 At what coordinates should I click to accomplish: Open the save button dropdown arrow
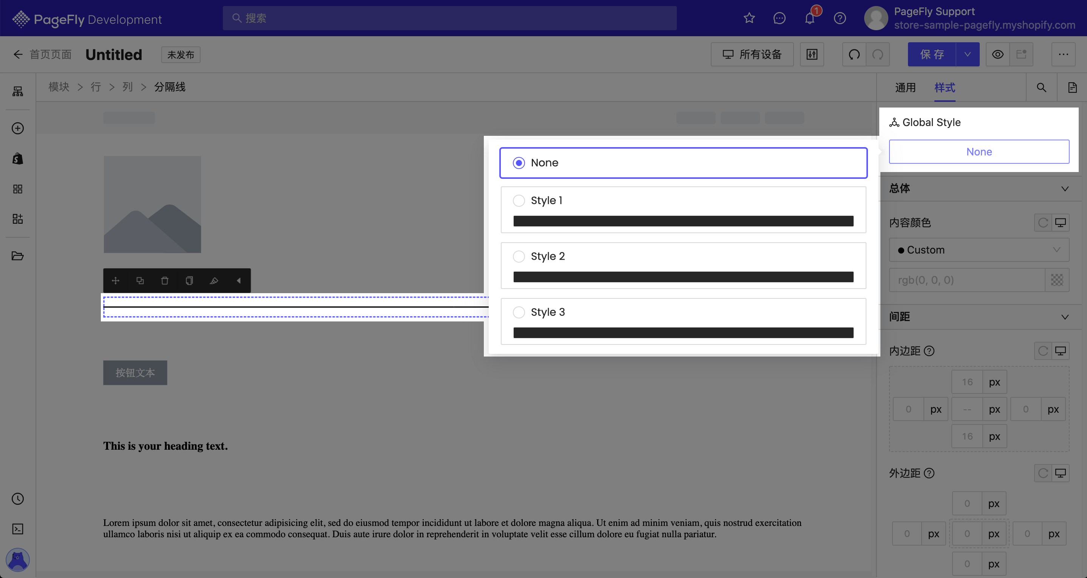(x=968, y=54)
